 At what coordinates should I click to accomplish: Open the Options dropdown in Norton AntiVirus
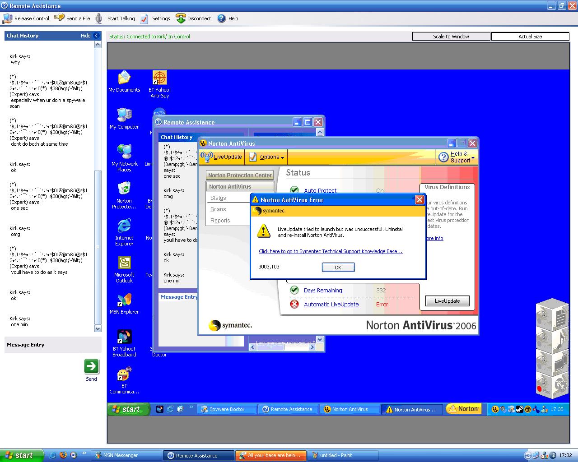[266, 157]
